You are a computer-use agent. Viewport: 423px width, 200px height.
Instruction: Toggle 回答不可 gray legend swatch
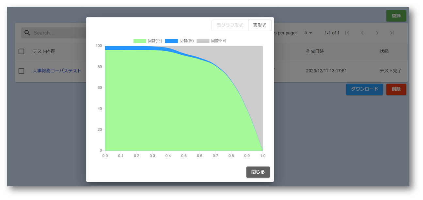[203, 41]
